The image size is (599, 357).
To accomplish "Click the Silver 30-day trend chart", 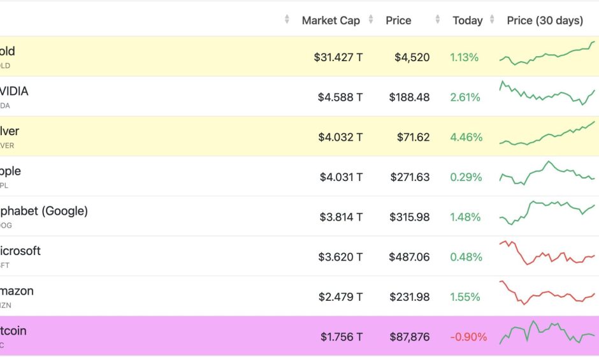I will click(x=547, y=134).
